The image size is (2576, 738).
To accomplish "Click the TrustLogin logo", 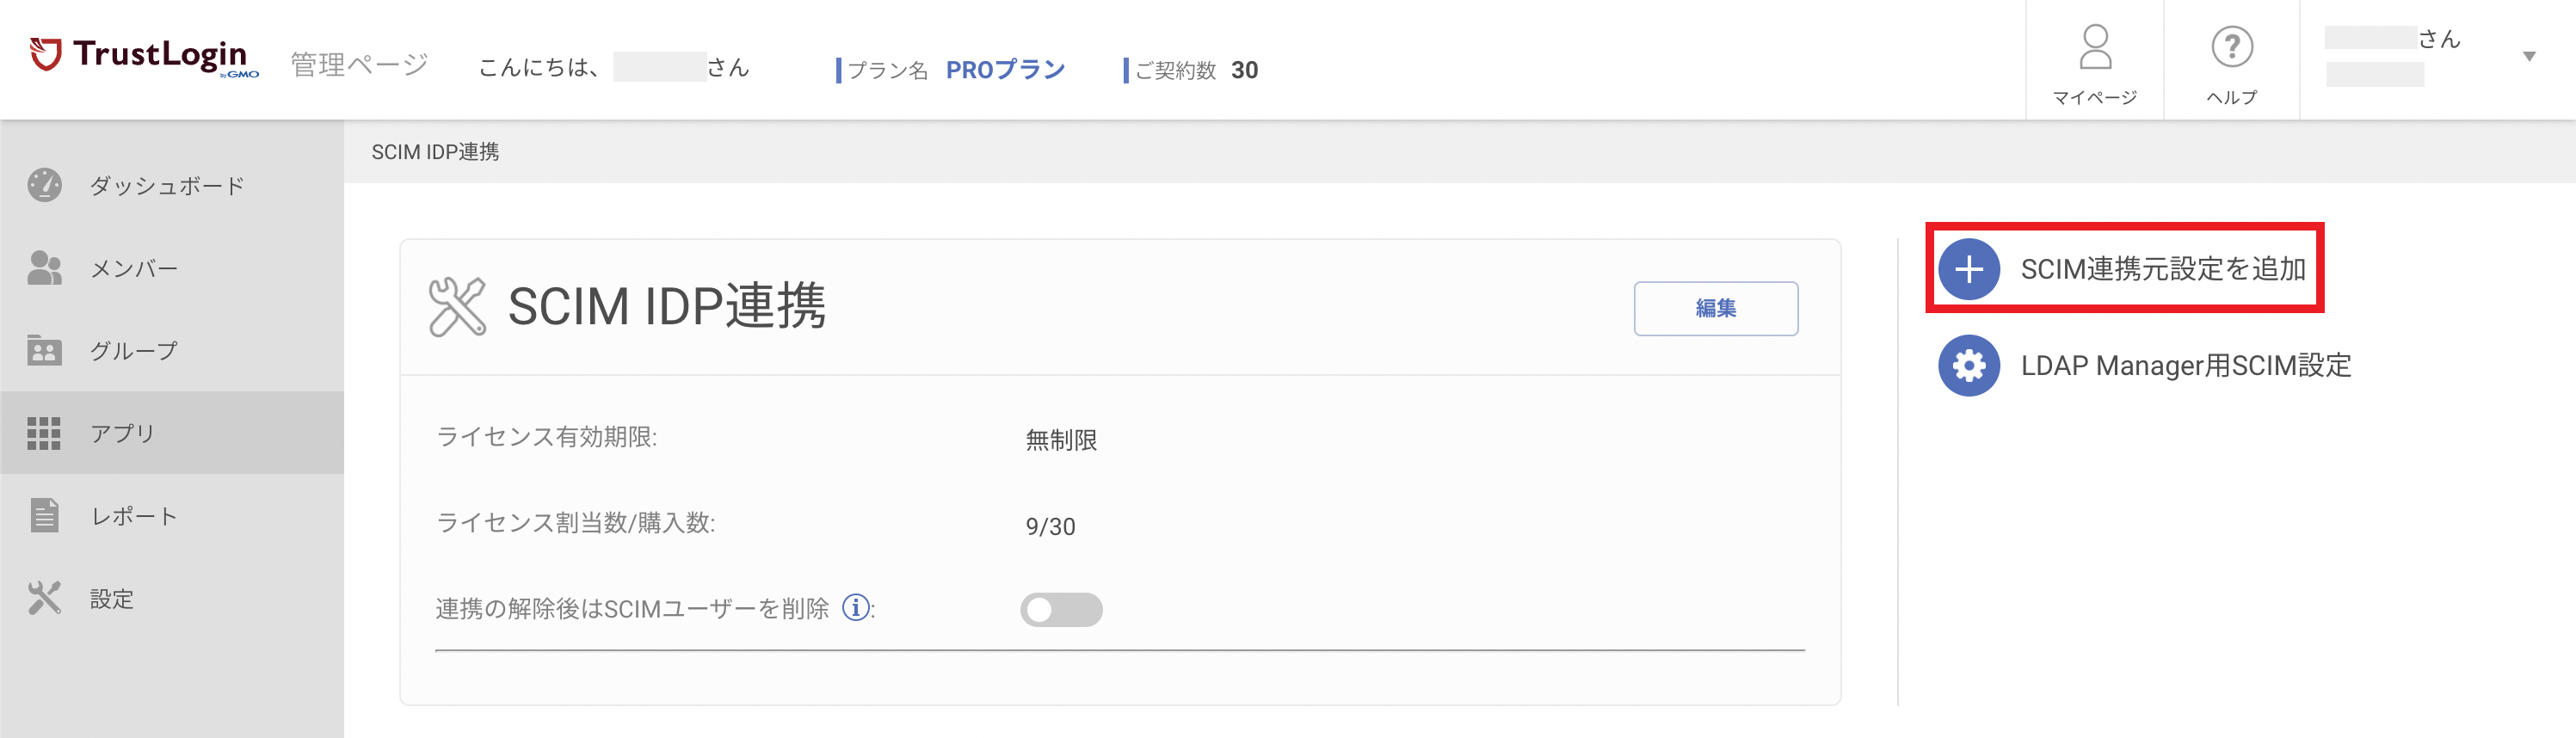I will (145, 57).
